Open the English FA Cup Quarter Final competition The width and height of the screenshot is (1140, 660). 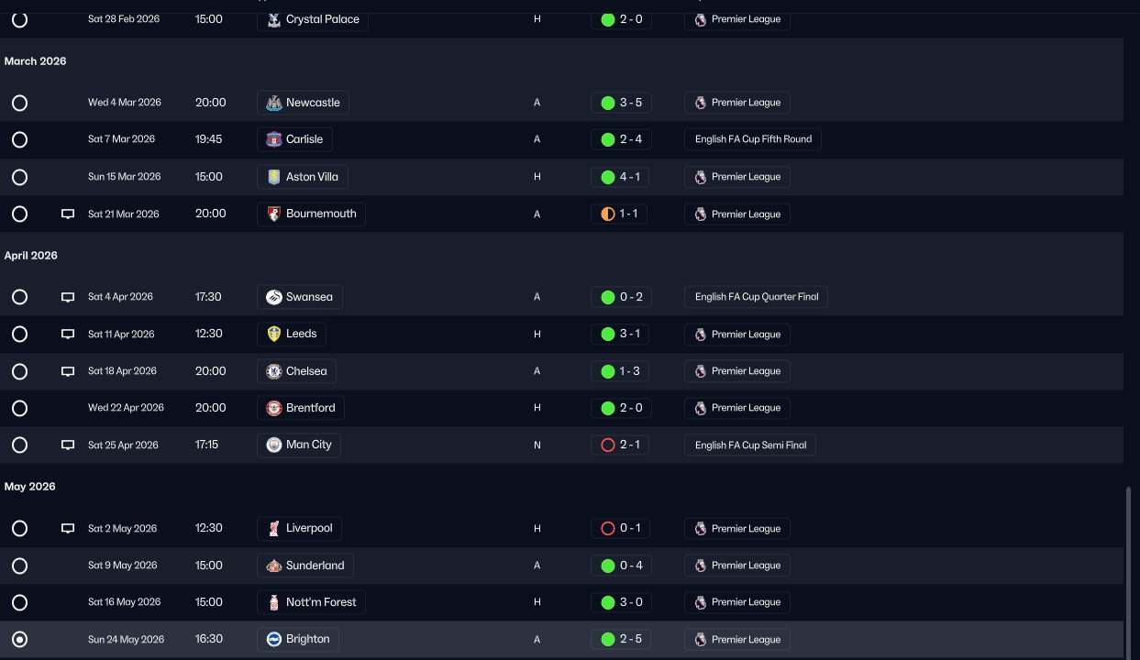click(756, 297)
